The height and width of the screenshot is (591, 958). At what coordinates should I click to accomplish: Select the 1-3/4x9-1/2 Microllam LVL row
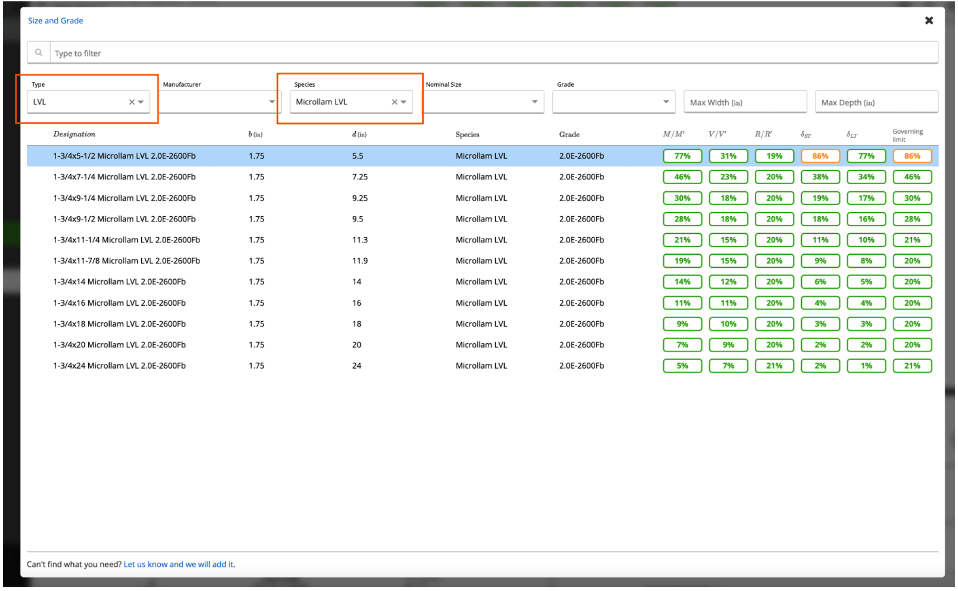[482, 219]
